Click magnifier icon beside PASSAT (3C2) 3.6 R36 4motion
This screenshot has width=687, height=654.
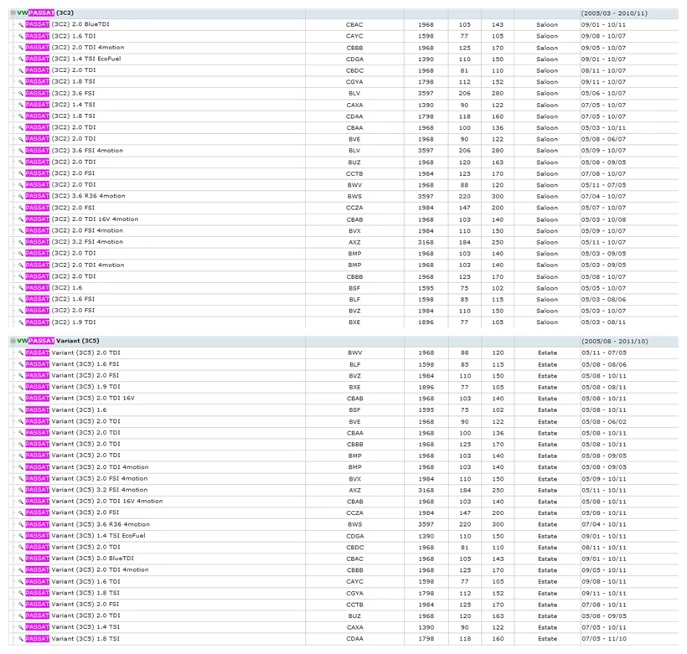[x=20, y=196]
